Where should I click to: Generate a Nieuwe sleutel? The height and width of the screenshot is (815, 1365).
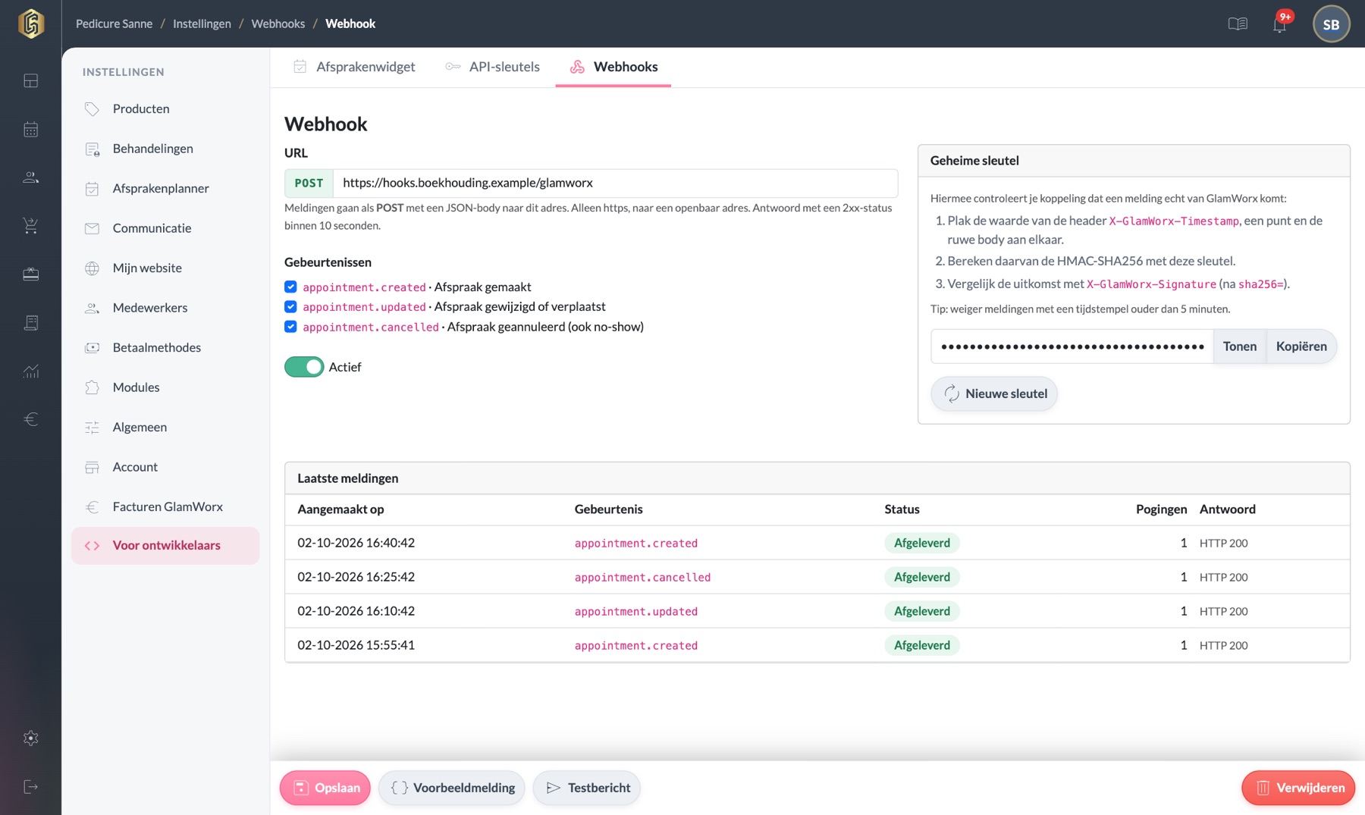pyautogui.click(x=994, y=393)
